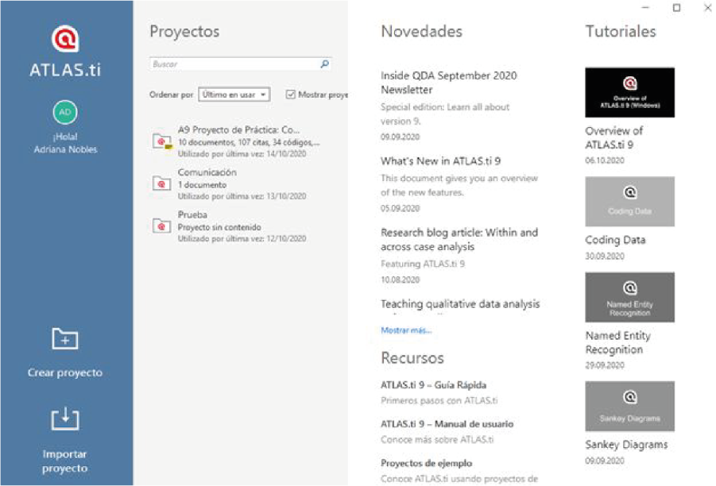Maximize the ATLAS.ti window

[677, 8]
